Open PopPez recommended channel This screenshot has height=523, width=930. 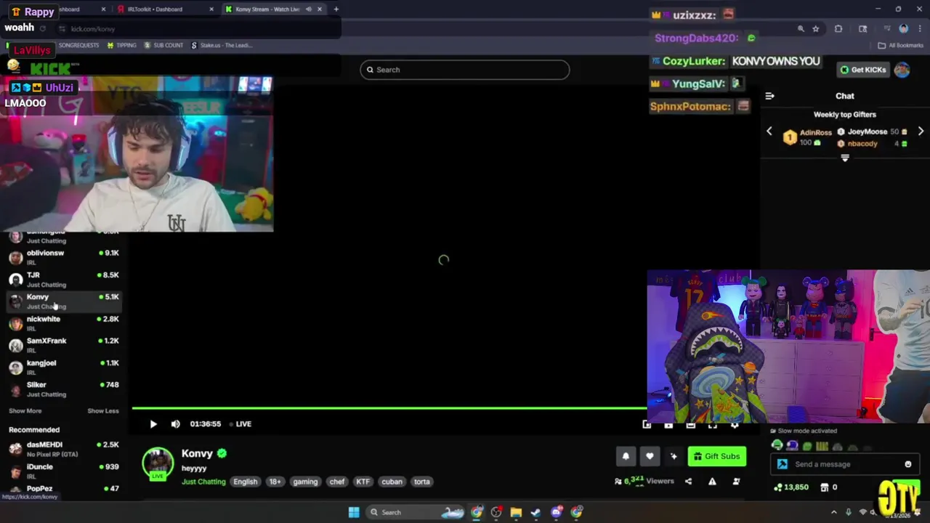(x=64, y=489)
